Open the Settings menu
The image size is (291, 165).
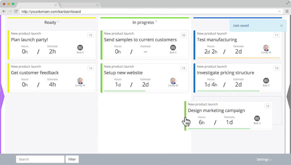pos(264,159)
